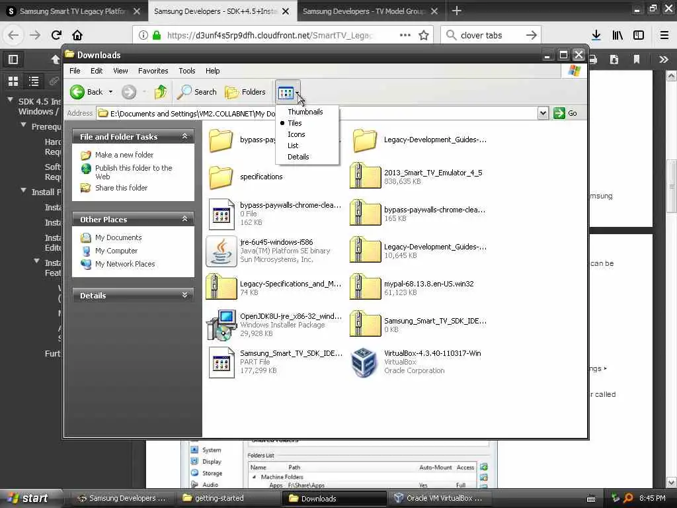Image resolution: width=677 pixels, height=508 pixels.
Task: Switch to Oracle VM VirtualBox taskbar item
Action: coord(439,498)
